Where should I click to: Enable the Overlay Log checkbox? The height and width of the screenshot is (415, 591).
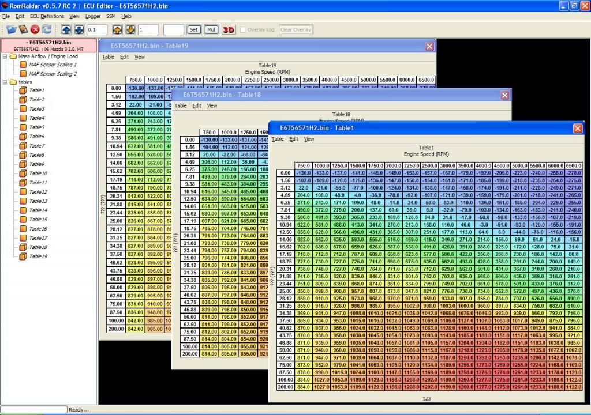coord(244,29)
